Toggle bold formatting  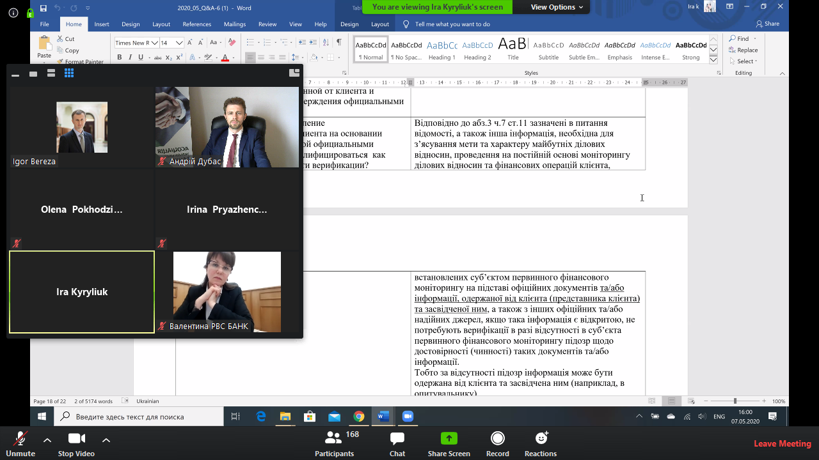[x=119, y=57]
